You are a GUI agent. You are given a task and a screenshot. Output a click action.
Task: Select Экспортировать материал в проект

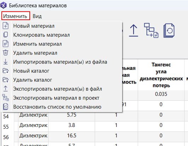(56, 98)
